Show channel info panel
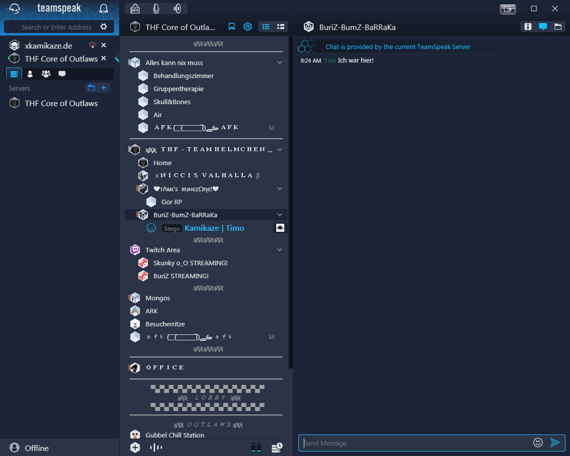Viewport: 570px width, 456px height. (528, 27)
